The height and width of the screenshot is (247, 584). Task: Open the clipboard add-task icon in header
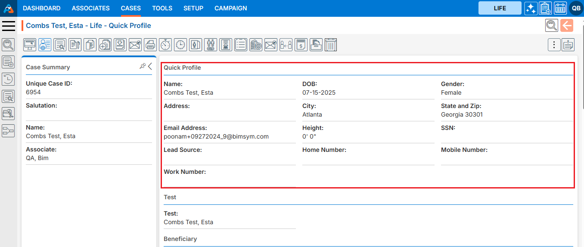(x=545, y=8)
